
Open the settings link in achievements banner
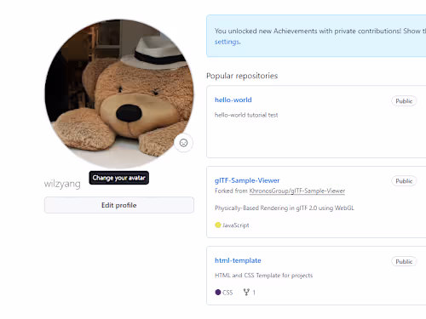[x=227, y=42]
